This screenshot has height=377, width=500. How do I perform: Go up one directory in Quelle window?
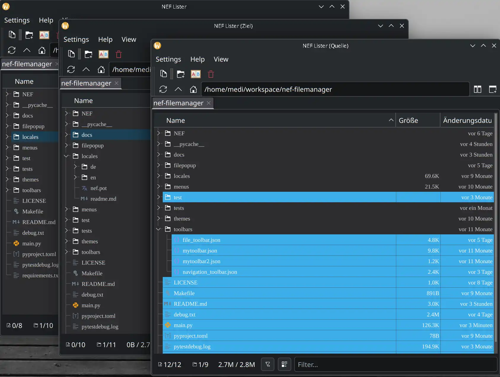click(178, 89)
